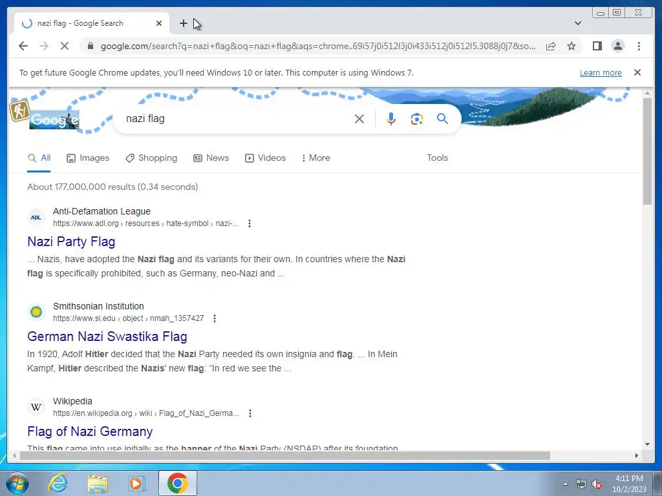Open the Chrome three-dot menu
The height and width of the screenshot is (496, 662).
click(x=639, y=46)
